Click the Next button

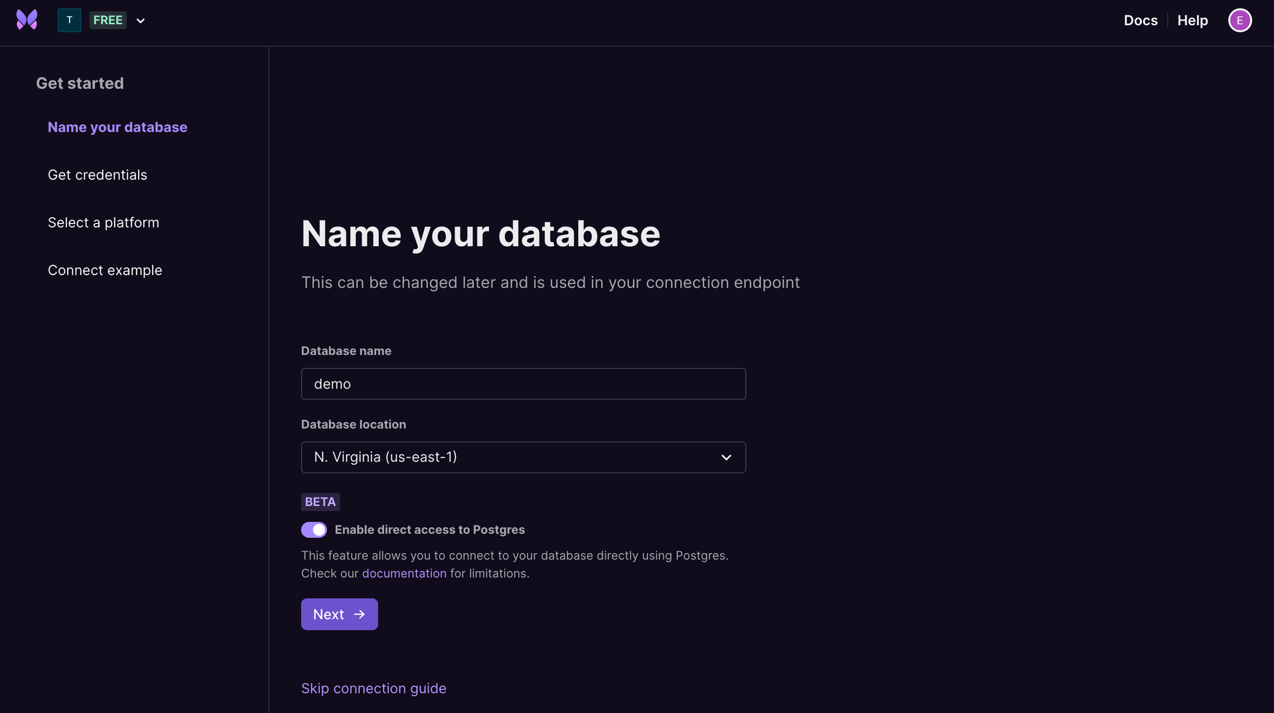339,614
